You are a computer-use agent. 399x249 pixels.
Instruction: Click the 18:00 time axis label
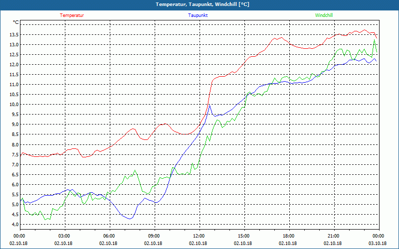pyautogui.click(x=289, y=236)
